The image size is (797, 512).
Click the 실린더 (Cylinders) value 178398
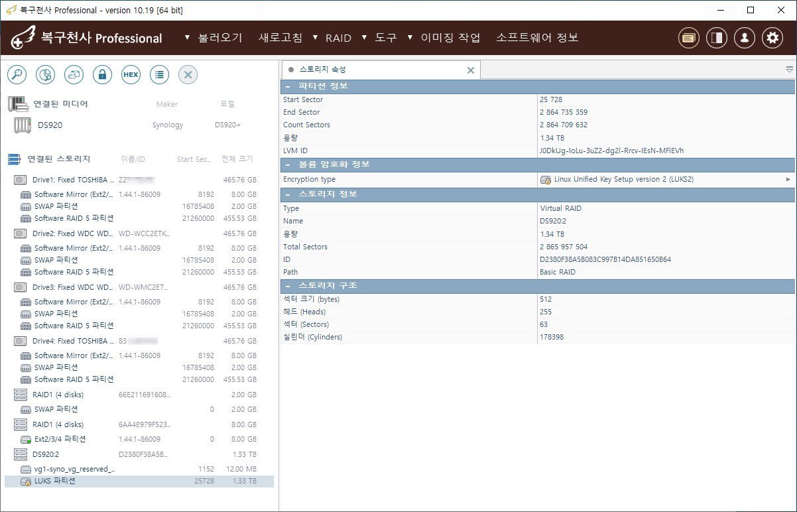551,337
